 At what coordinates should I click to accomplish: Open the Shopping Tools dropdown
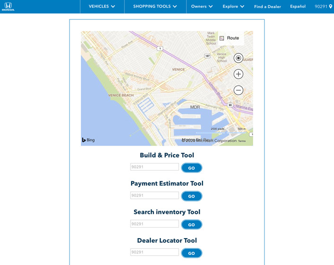click(155, 7)
